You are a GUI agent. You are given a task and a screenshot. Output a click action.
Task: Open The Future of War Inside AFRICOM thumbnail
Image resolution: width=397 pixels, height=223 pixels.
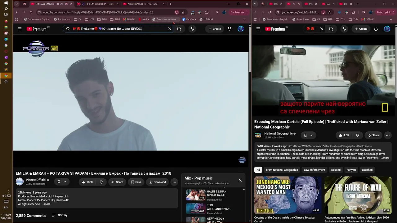pos(358,195)
